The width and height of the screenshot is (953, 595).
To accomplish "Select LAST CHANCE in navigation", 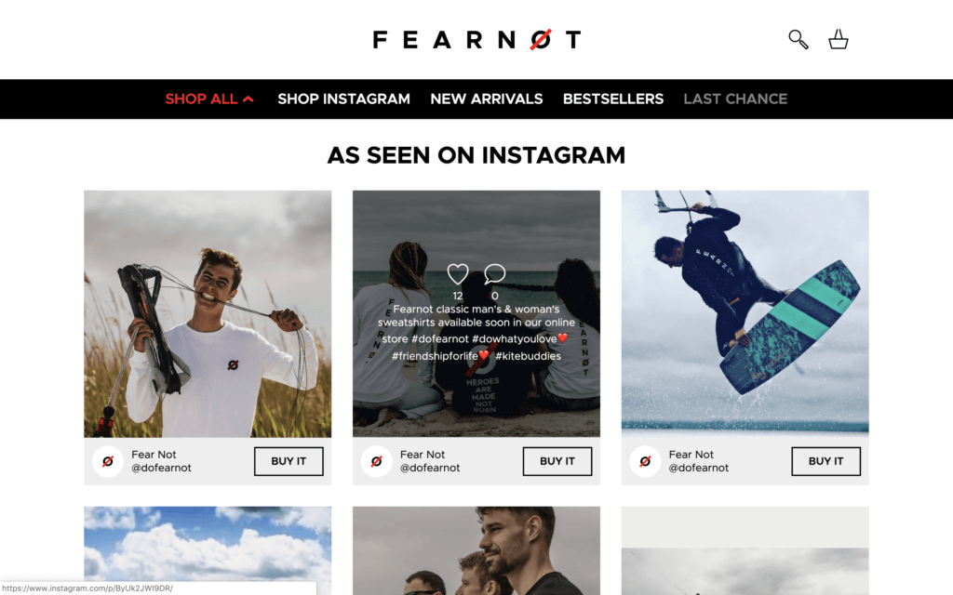I will 735,99.
